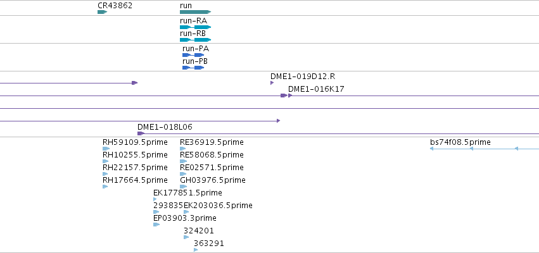Image resolution: width=539 pixels, height=253 pixels.
Task: Click the DME1-016K17 clone arrow
Action: [290, 96]
